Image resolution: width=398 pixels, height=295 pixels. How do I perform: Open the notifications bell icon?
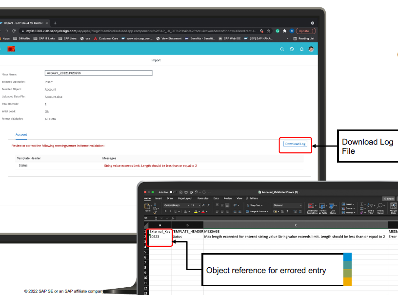click(301, 49)
